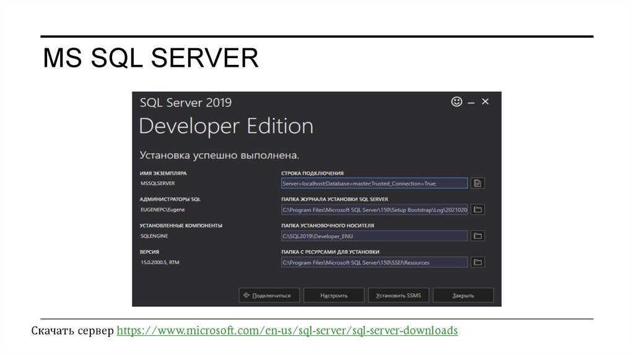The width and height of the screenshot is (634, 355).
Task: Click the SSEI\Resources folder path field
Action: click(x=374, y=262)
